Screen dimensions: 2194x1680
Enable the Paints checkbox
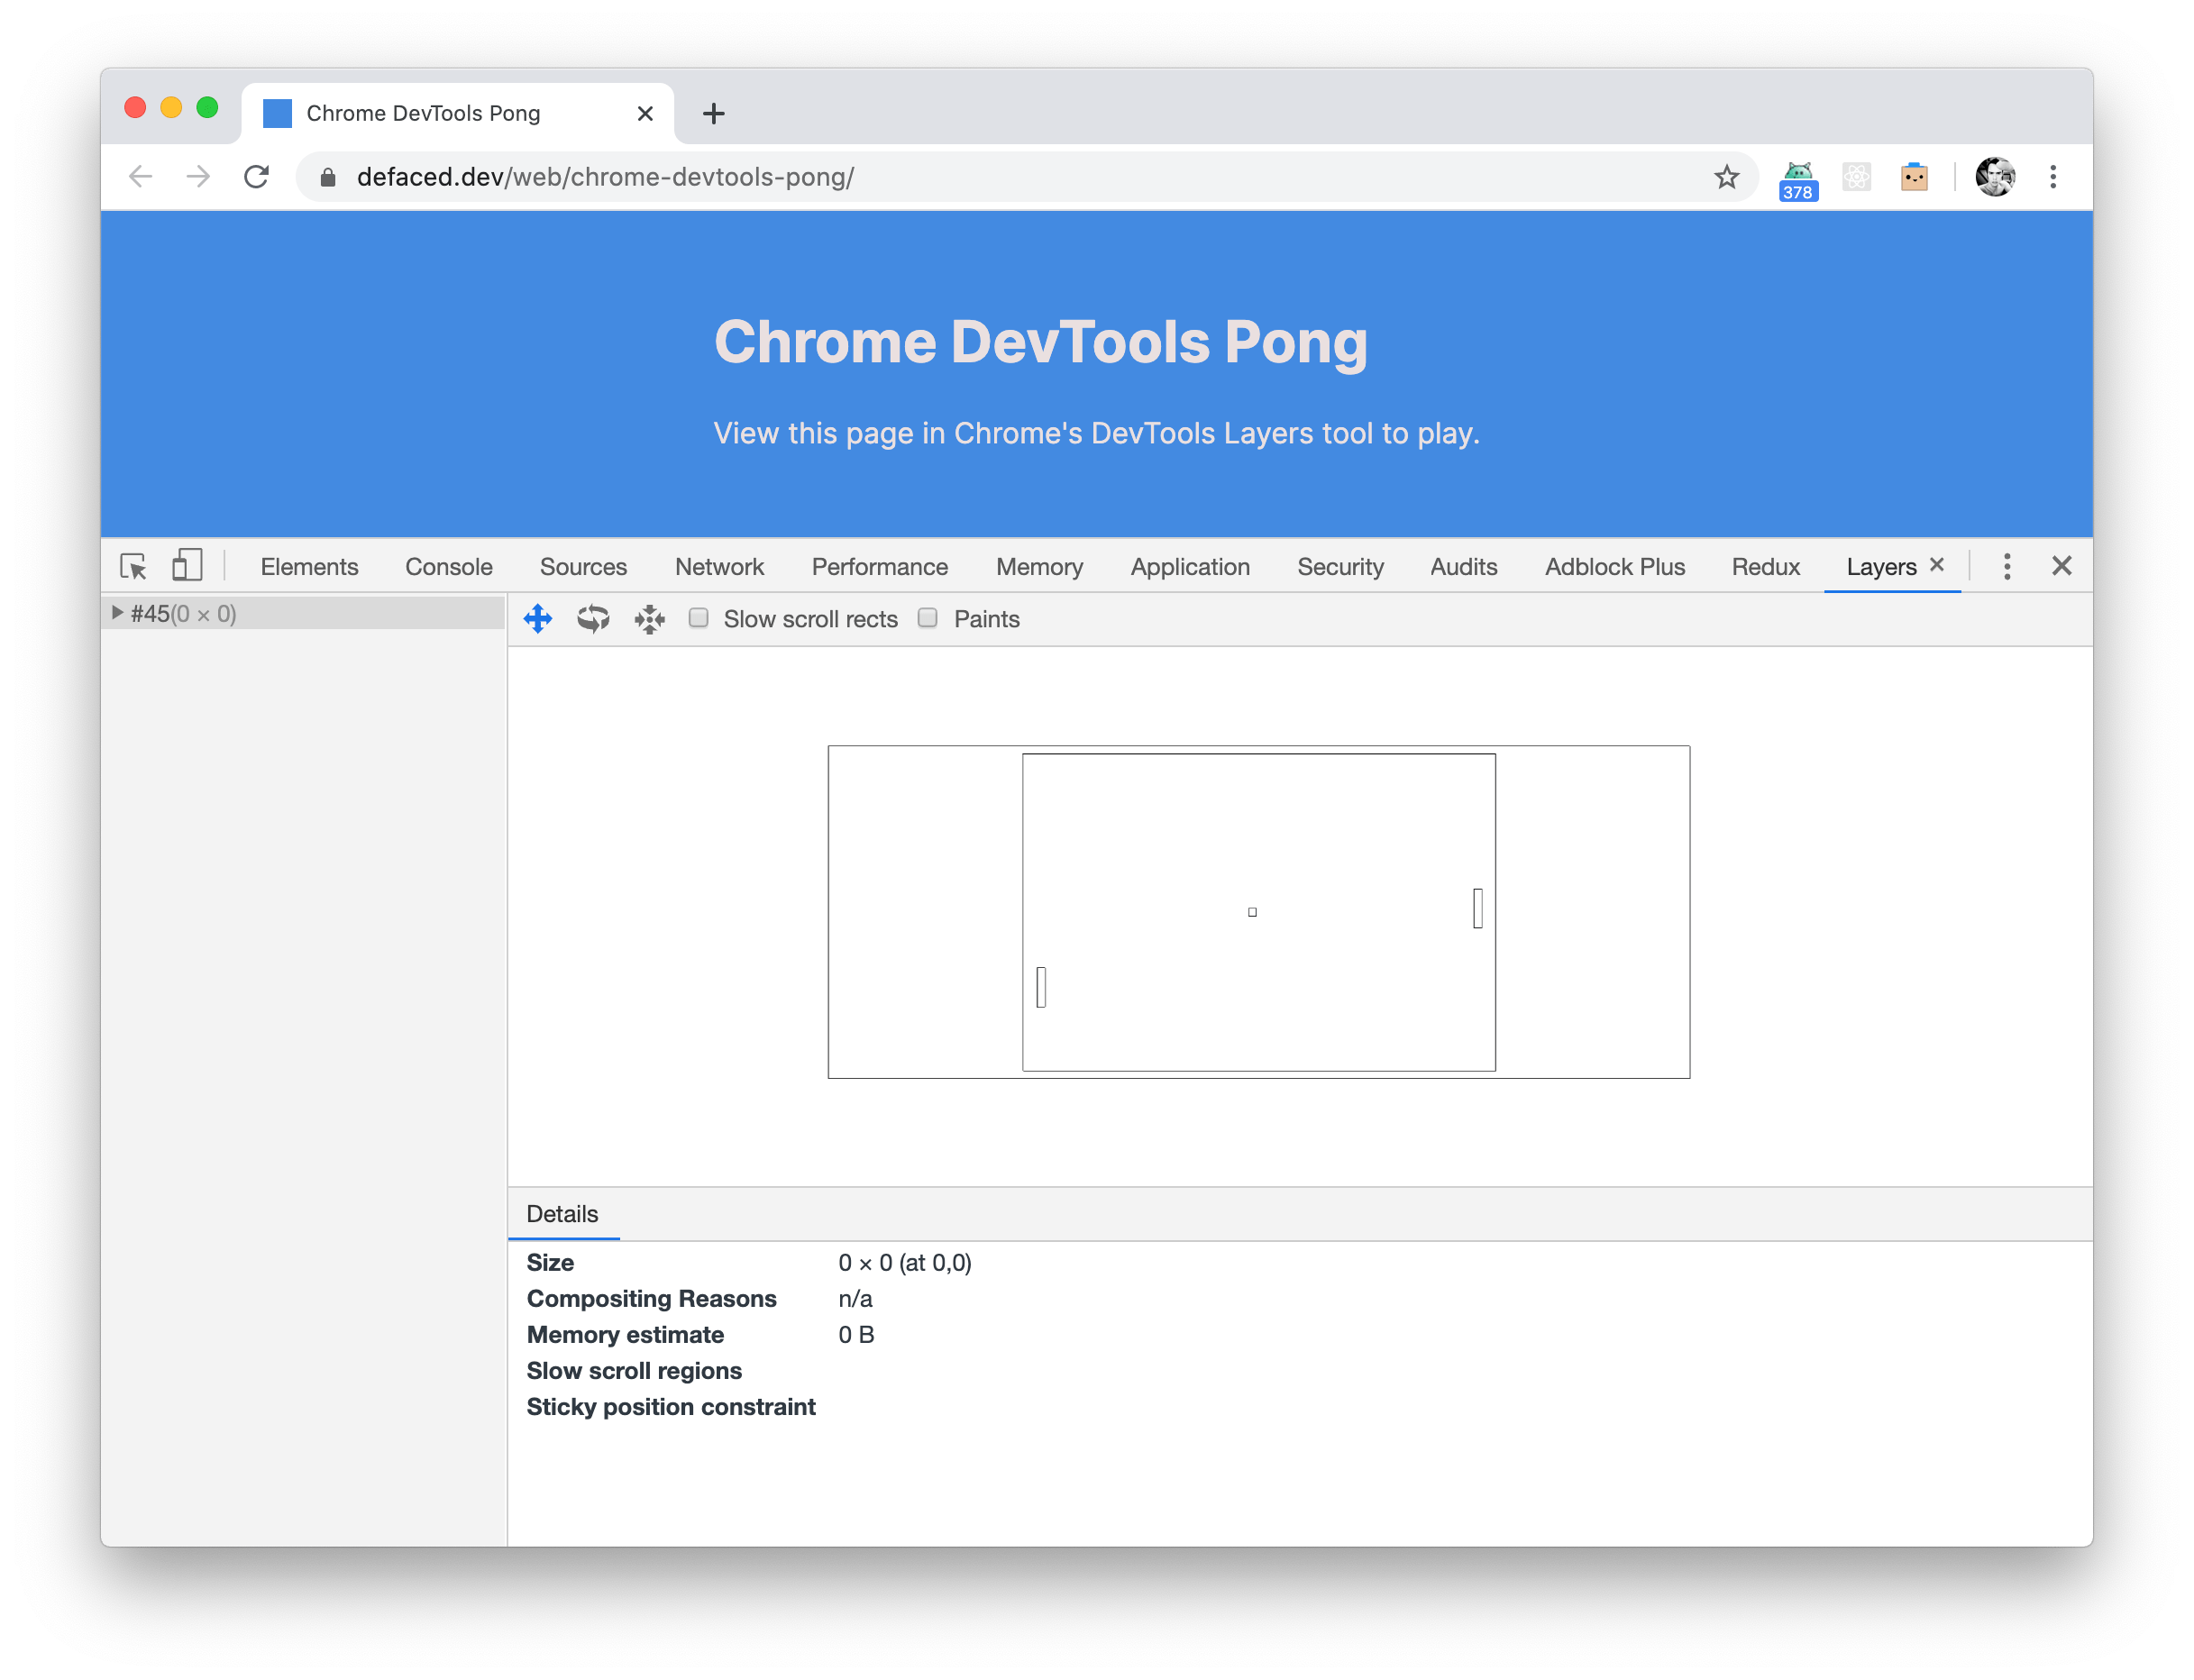(x=927, y=619)
